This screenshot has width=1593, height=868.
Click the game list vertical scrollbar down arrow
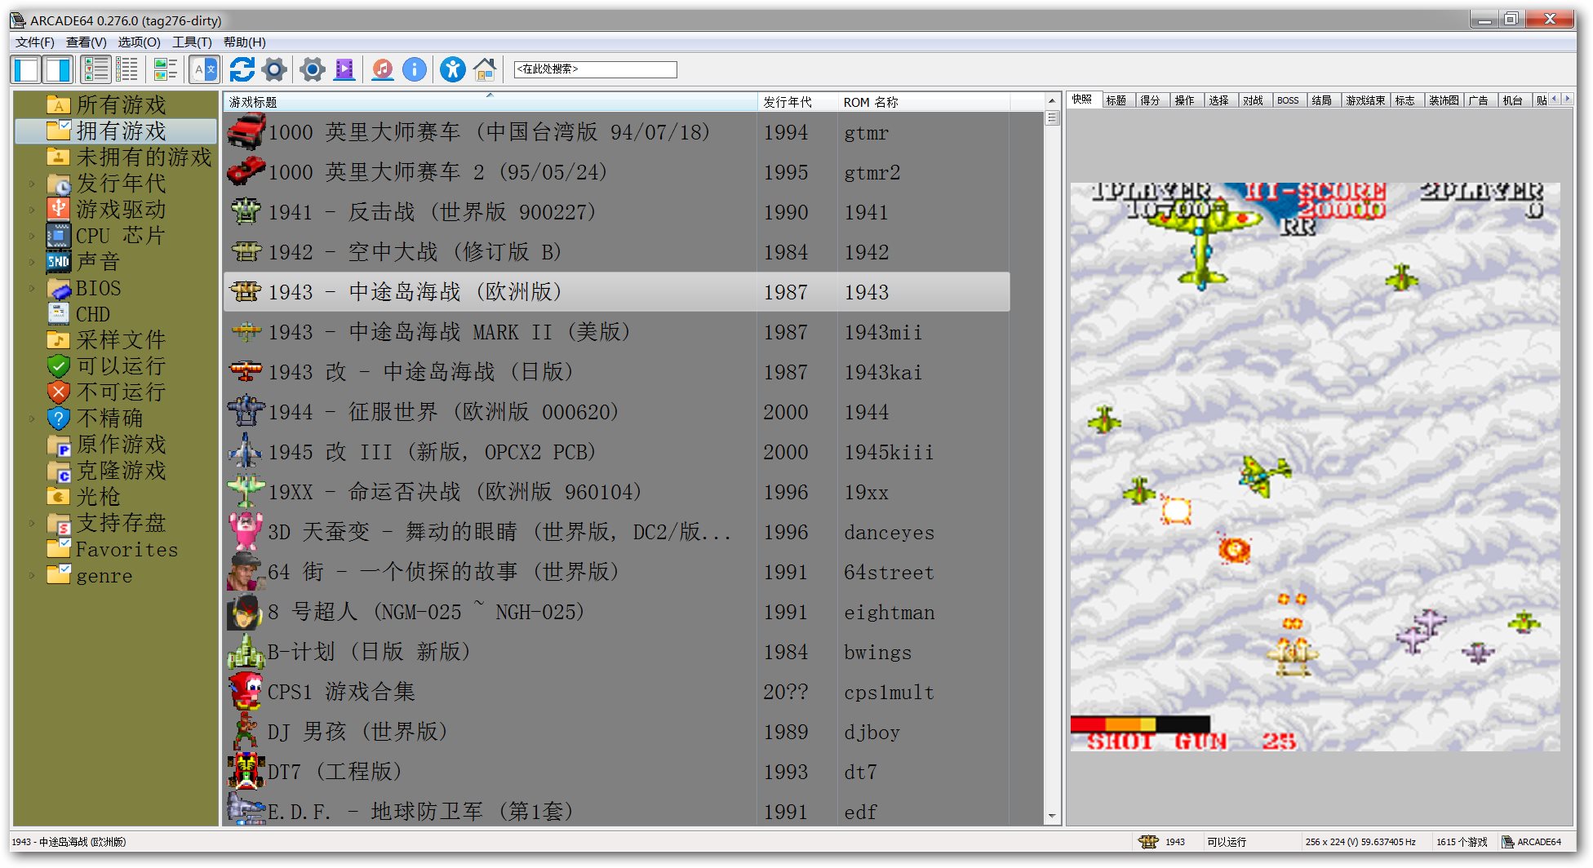tap(1052, 816)
